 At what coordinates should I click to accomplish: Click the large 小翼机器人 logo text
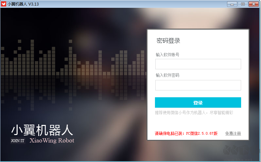click(42, 130)
